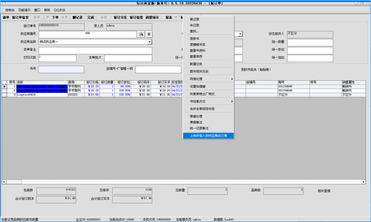Select row indicator arrow of row 1

[4, 86]
